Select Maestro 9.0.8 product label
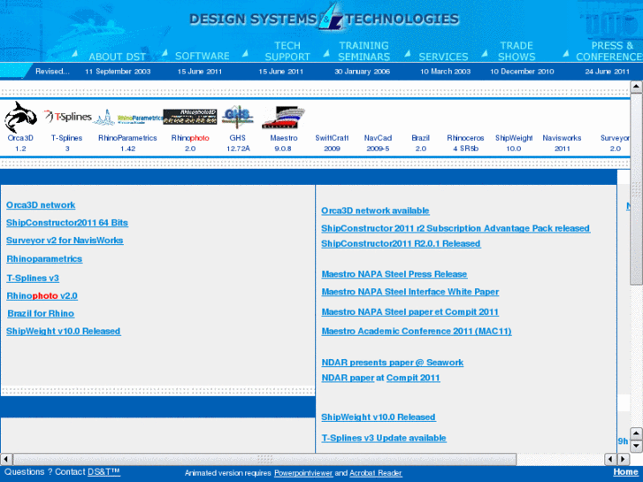Viewport: 643px width, 482px height. (283, 143)
